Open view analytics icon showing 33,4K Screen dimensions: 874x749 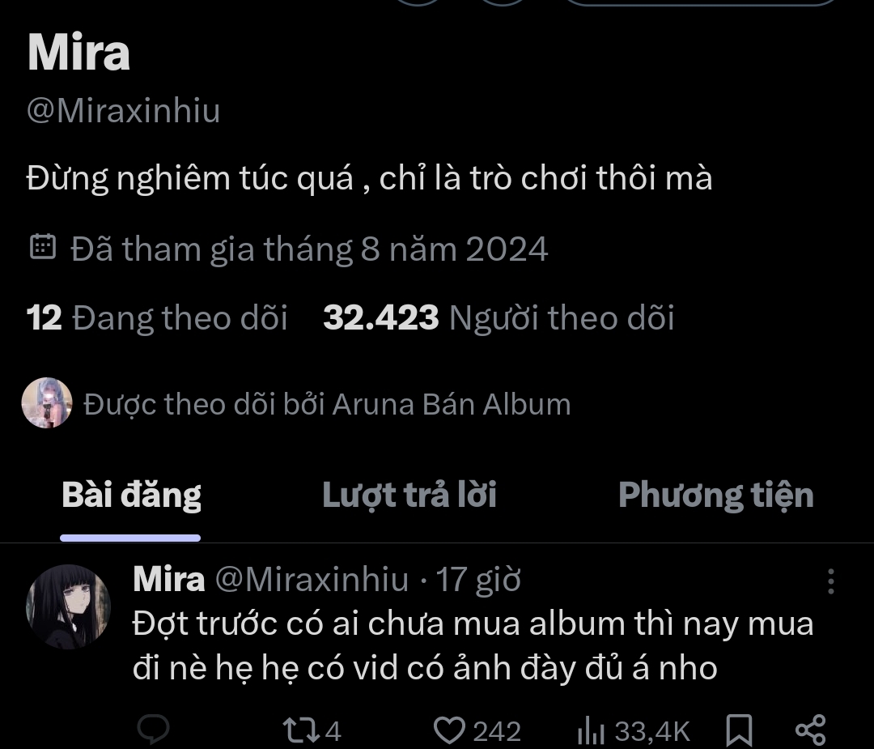pyautogui.click(x=592, y=732)
